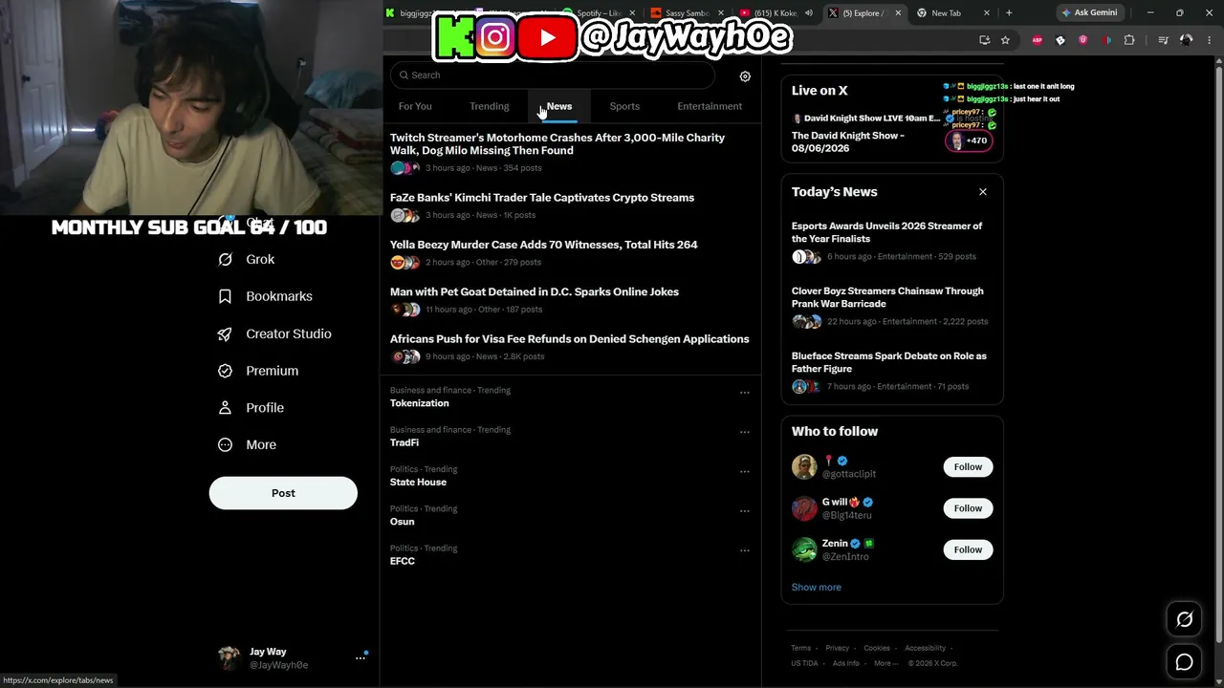Open Creator Studio rocket icon

coord(225,333)
